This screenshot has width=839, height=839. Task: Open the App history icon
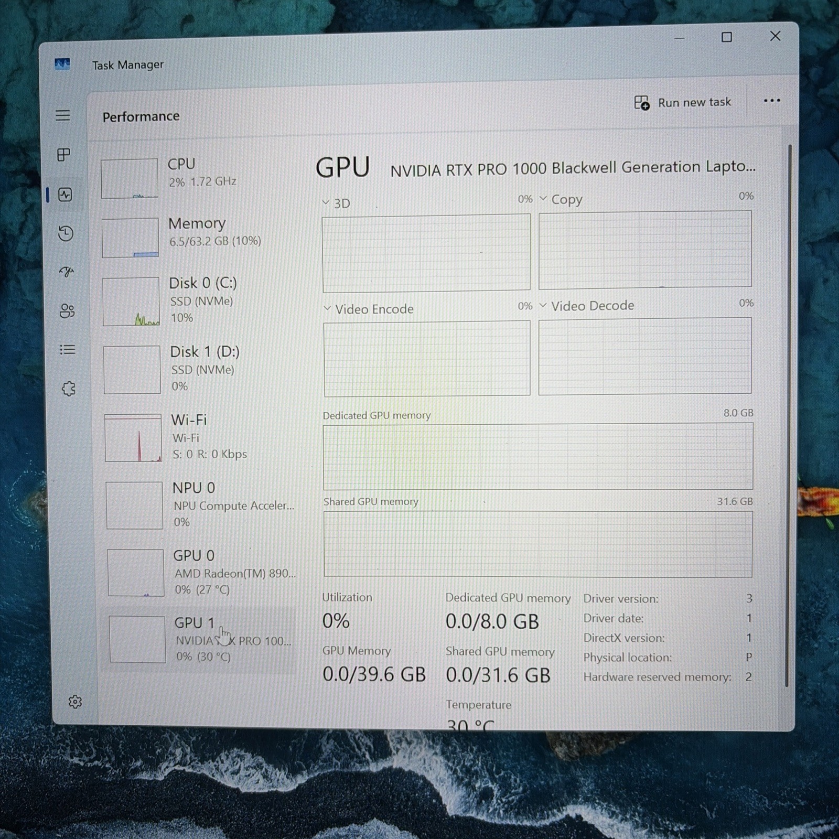66,233
